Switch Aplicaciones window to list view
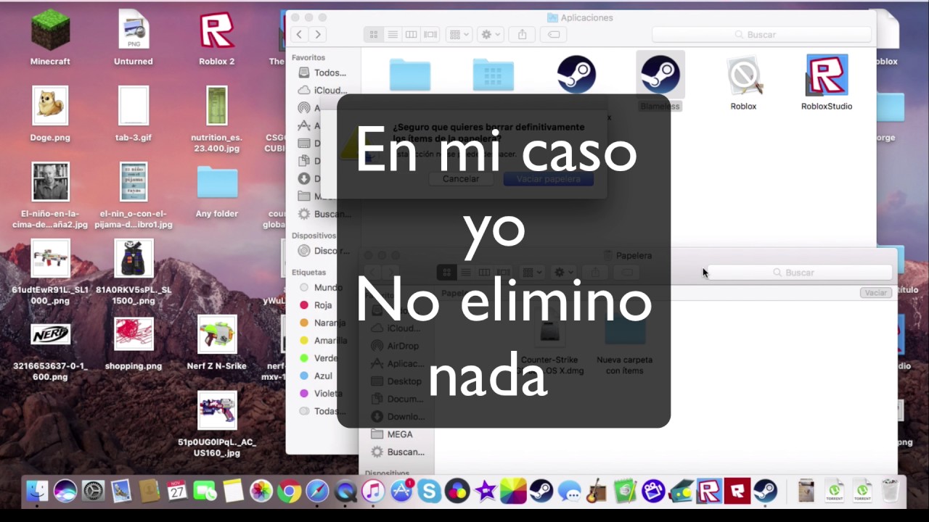Image resolution: width=929 pixels, height=522 pixels. point(393,34)
